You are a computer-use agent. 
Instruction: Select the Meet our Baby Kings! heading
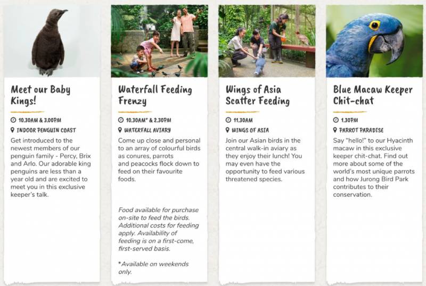[x=40, y=95]
